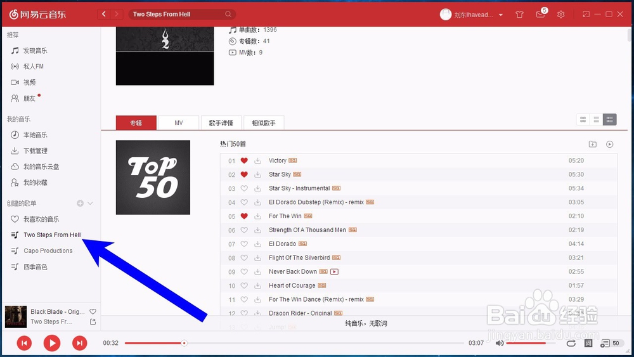Go forward with the right arrow
Image resolution: width=634 pixels, height=357 pixels.
(117, 14)
